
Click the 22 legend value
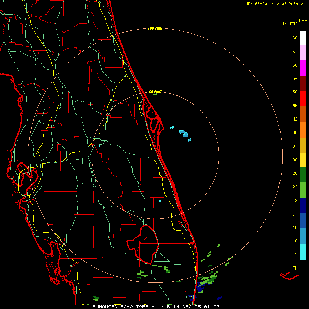[295, 187]
